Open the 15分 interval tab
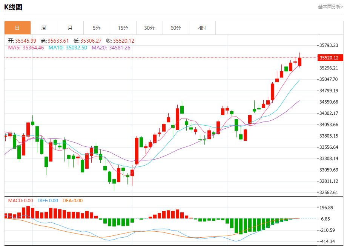 (x=123, y=28)
